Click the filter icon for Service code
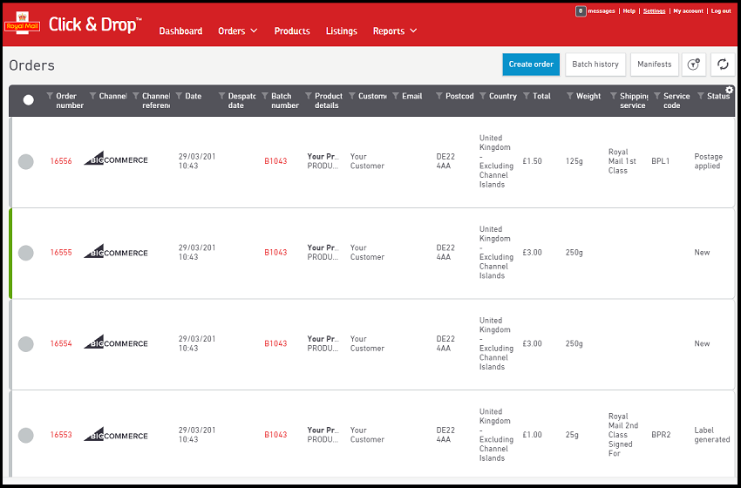Image resolution: width=741 pixels, height=488 pixels. coord(657,96)
